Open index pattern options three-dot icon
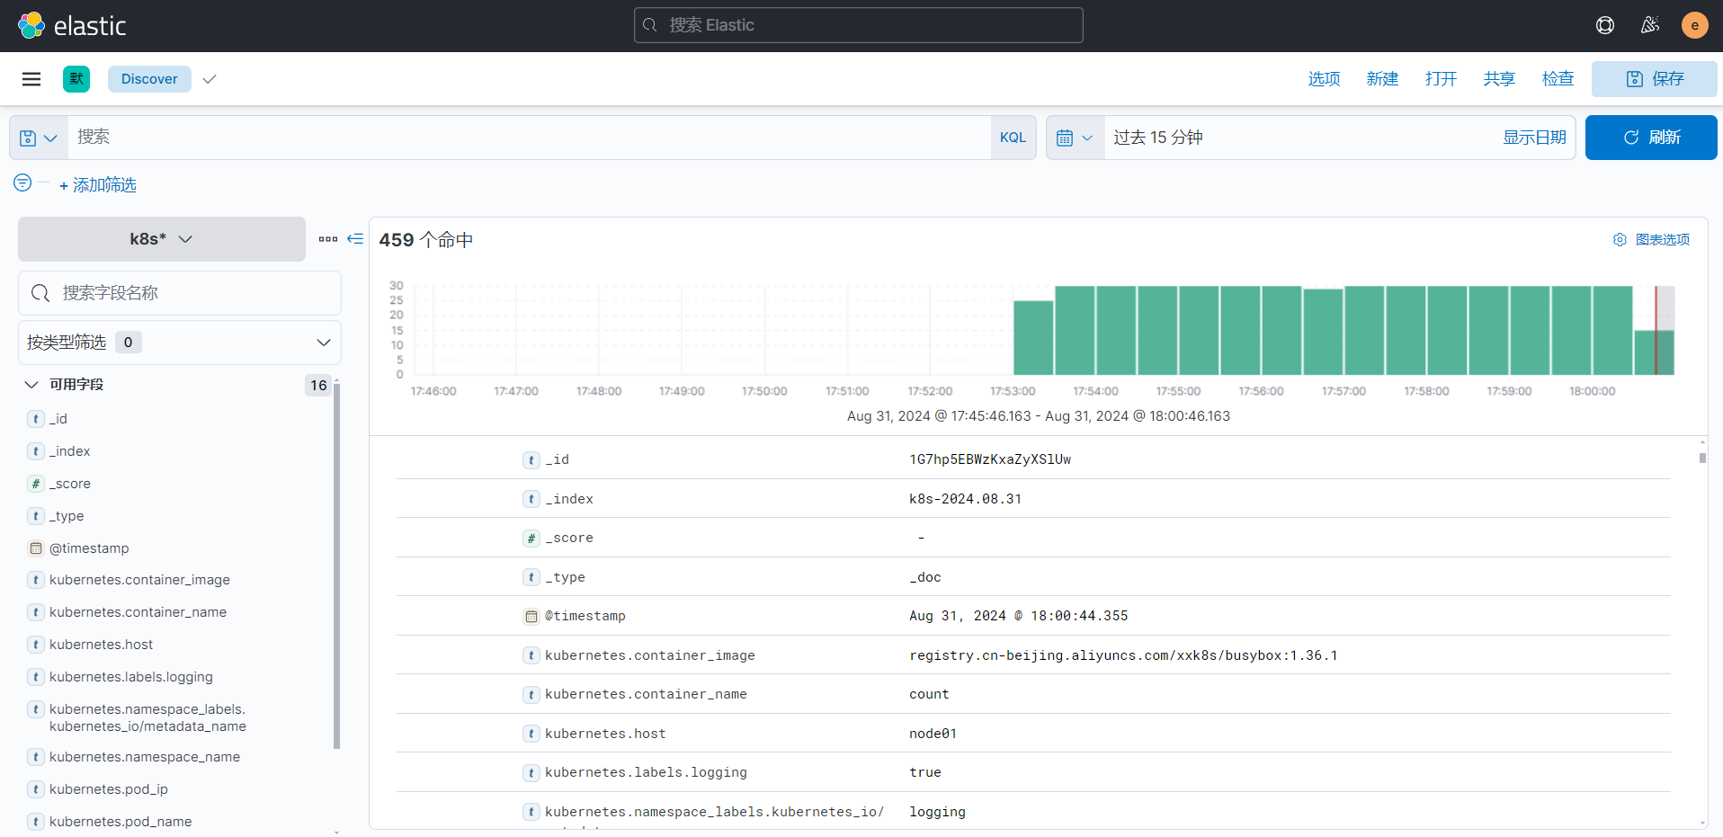 coord(328,239)
